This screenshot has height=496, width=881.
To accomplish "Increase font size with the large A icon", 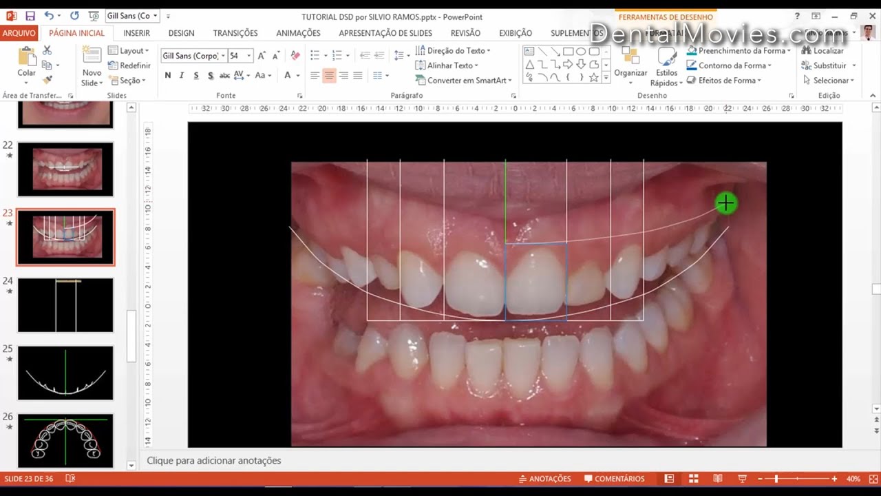I will click(262, 56).
